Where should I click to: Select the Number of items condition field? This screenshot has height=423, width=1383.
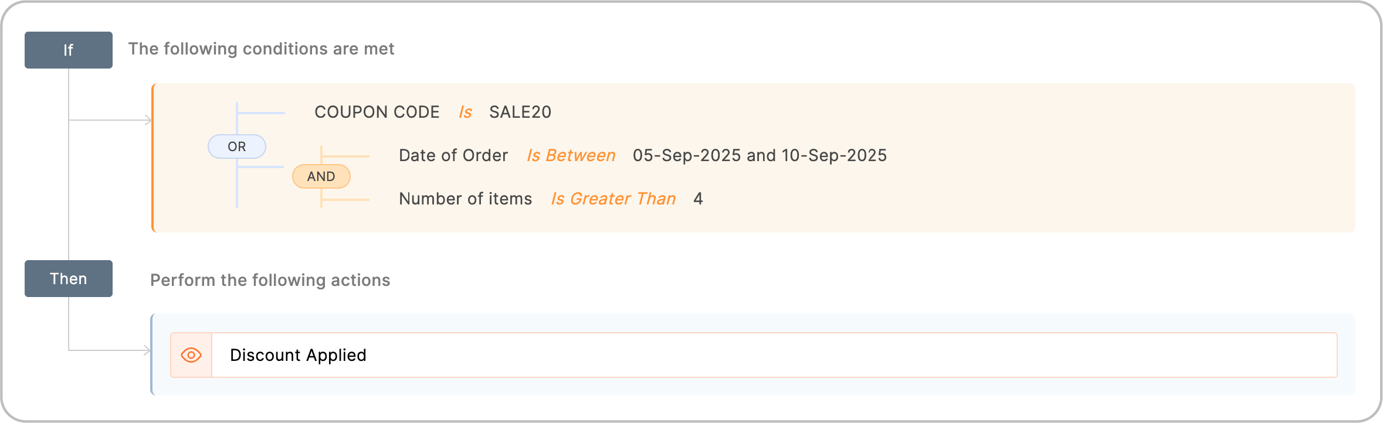[x=465, y=199]
